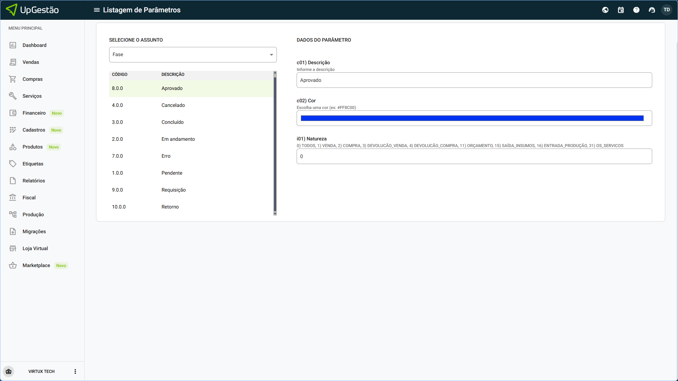This screenshot has width=678, height=381.
Task: Open the calendar icon in top bar
Action: (621, 10)
